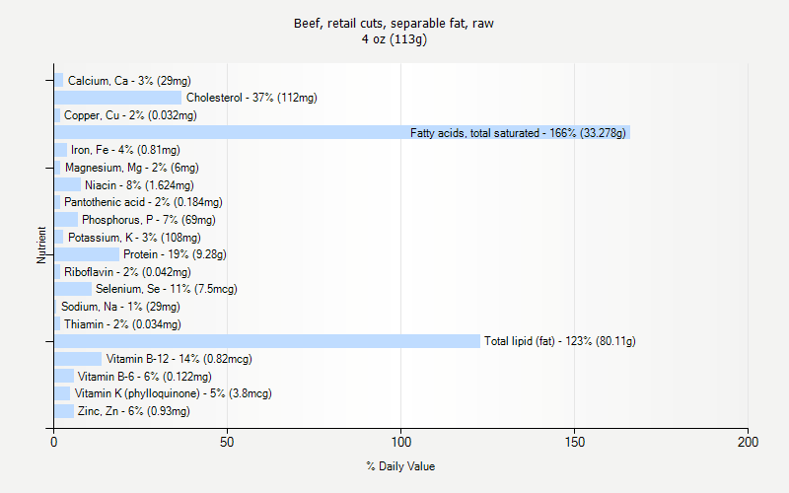Click the 100 tick on x-axis
The image size is (789, 493).
400,443
